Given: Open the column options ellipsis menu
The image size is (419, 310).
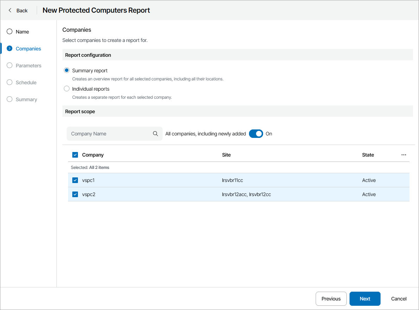Looking at the screenshot, I should [404, 155].
